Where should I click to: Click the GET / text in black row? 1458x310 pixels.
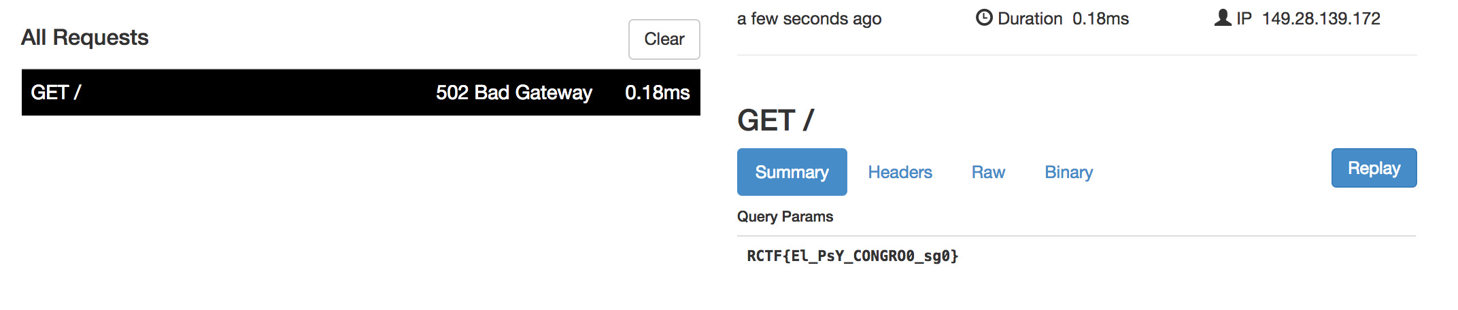(x=56, y=92)
